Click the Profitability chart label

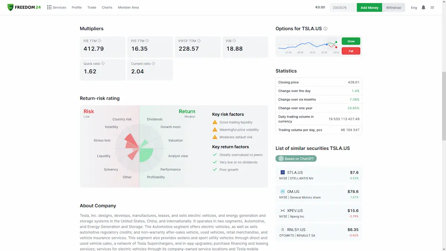pyautogui.click(x=156, y=177)
